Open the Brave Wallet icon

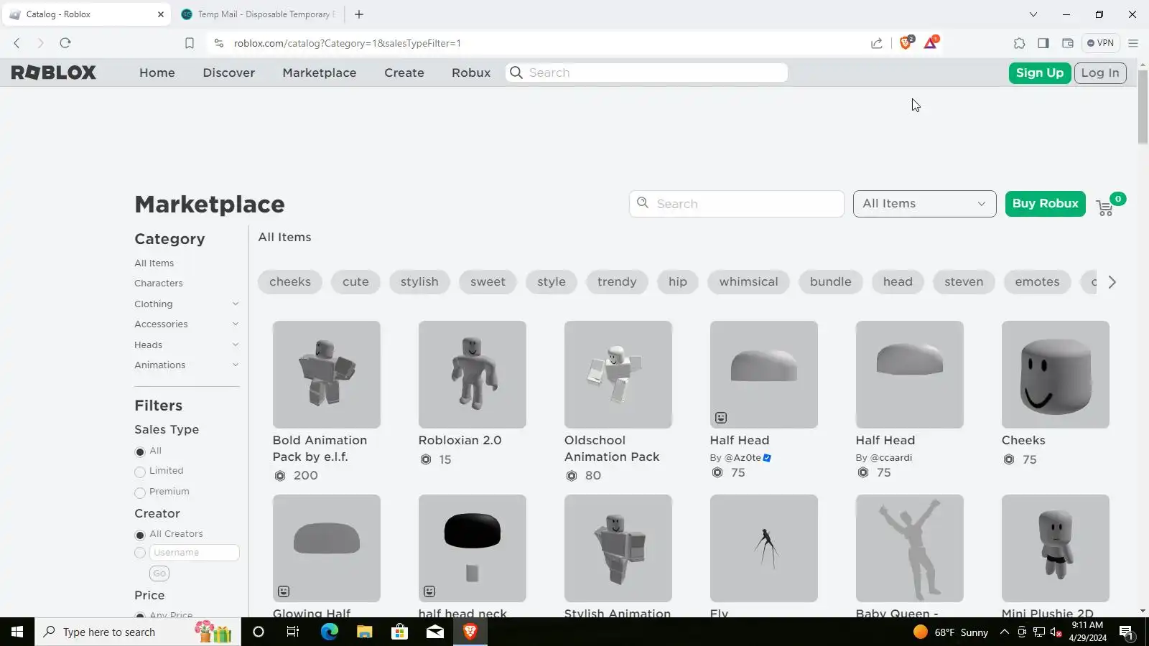1068,43
